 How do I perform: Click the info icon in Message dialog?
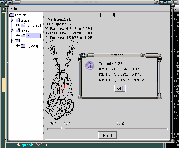pos(89,65)
